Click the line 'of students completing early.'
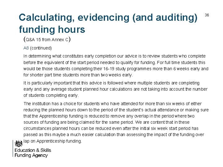The height and width of the screenshot is (167, 223). coord(51,95)
